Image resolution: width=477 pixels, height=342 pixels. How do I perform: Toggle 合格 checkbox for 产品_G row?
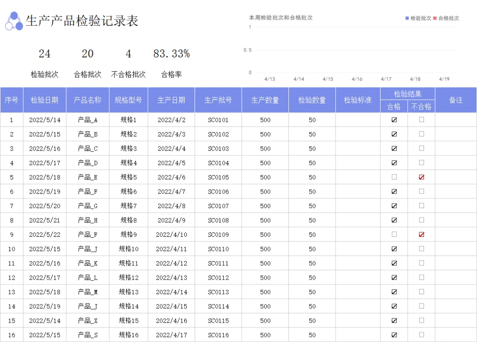(394, 206)
